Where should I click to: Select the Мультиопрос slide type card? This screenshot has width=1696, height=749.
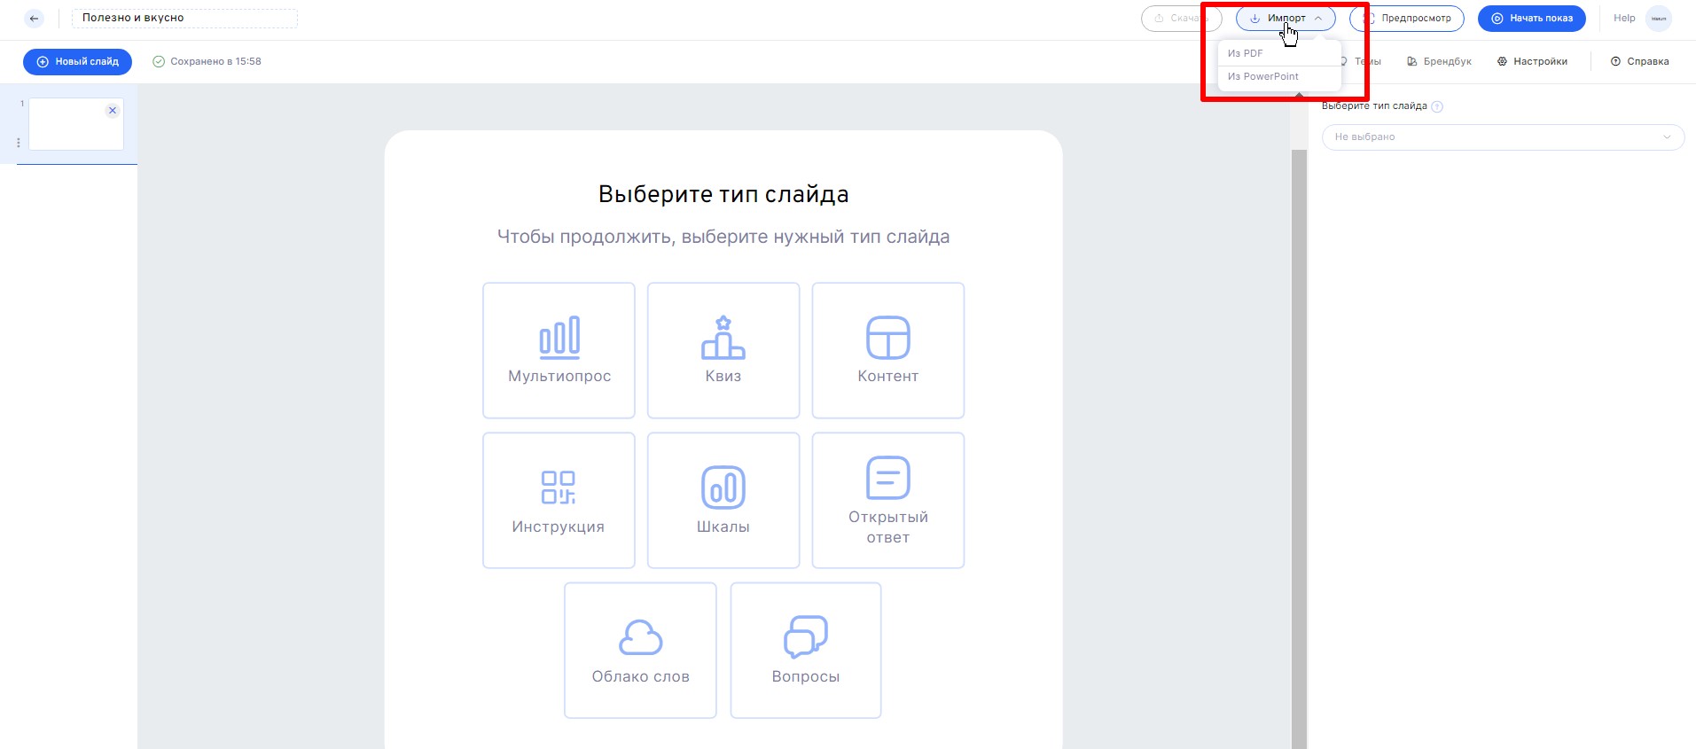point(559,350)
